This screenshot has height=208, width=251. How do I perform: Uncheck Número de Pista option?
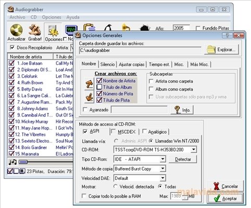click(x=99, y=94)
